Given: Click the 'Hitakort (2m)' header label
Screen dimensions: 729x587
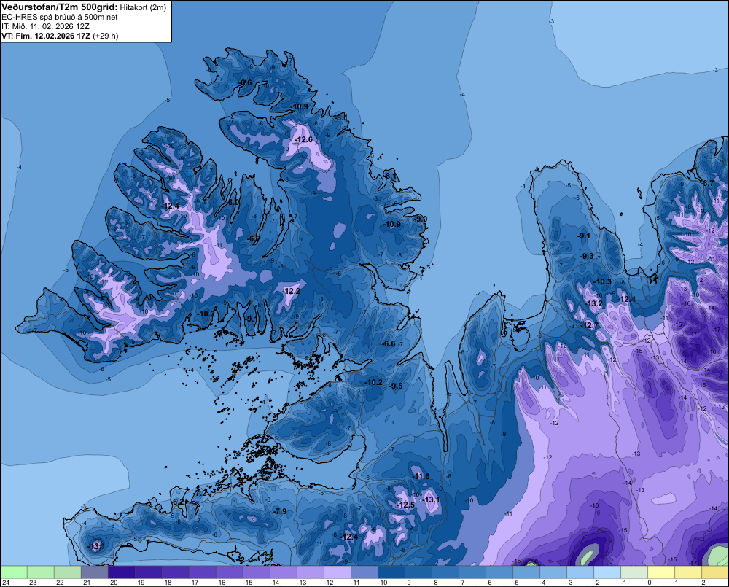Looking at the screenshot, I should [x=143, y=7].
